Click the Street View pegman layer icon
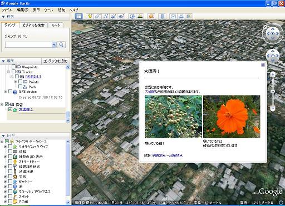This screenshot has height=206, width=285. coord(15,162)
